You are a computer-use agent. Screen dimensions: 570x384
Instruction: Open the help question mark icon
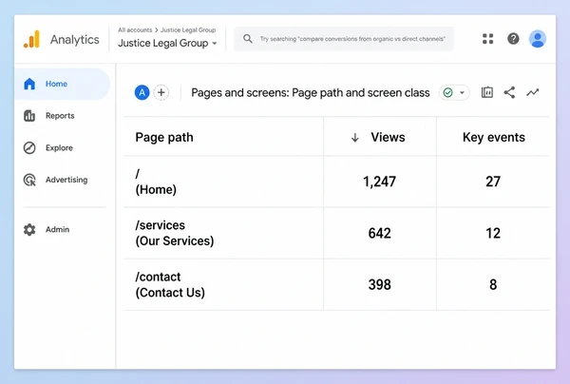pos(513,39)
